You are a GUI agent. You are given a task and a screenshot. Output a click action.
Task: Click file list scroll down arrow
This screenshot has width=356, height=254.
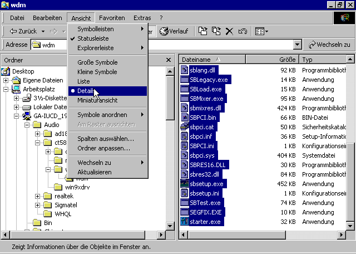350,226
